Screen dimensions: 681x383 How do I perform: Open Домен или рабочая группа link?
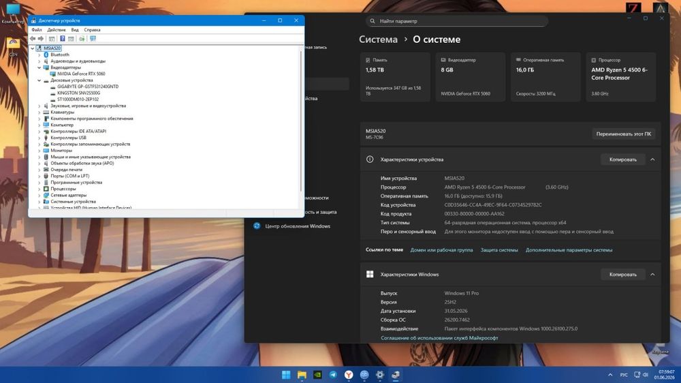click(441, 250)
